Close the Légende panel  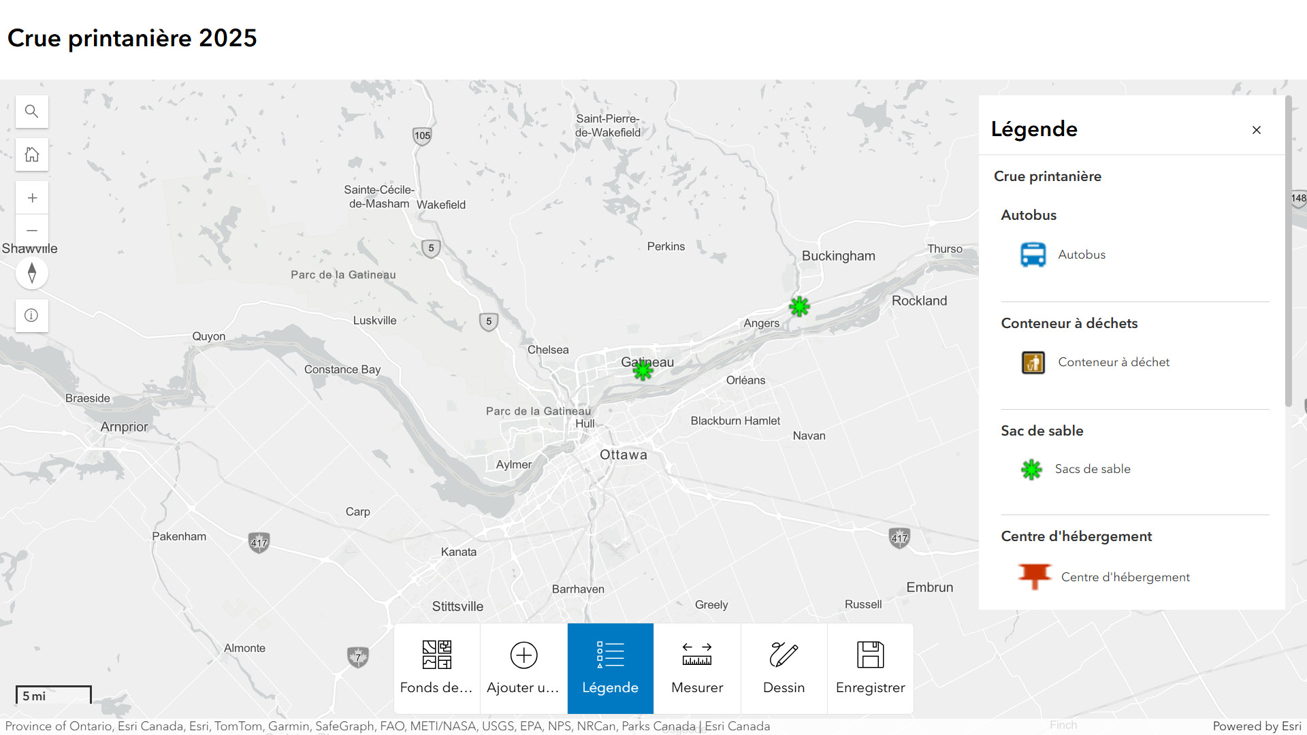pos(1256,130)
